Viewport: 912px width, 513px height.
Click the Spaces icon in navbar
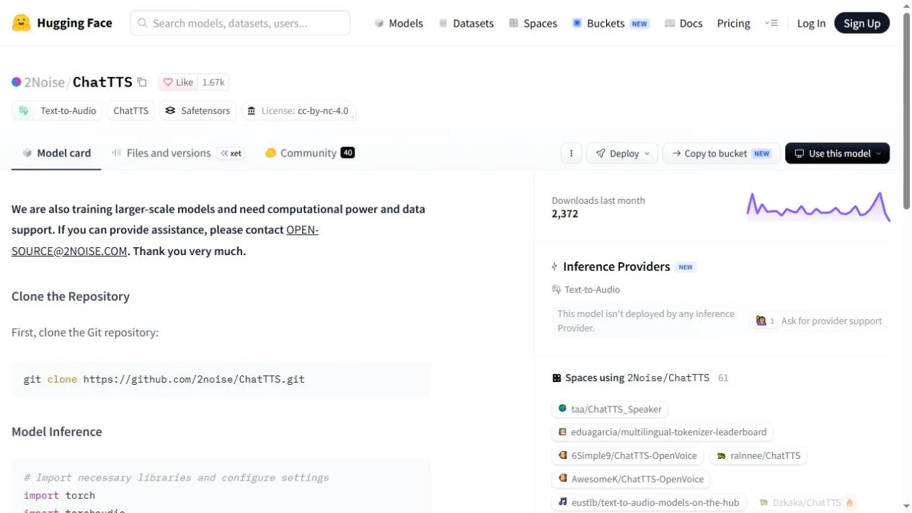(x=513, y=23)
